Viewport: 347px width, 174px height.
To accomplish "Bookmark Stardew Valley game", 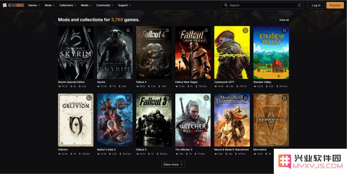I will (285, 30).
